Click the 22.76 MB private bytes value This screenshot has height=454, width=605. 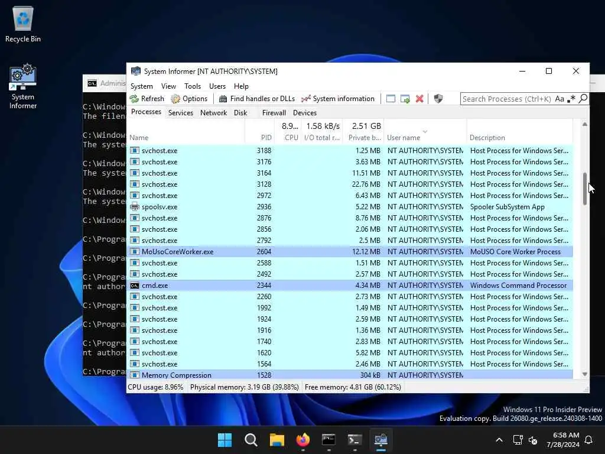pyautogui.click(x=366, y=184)
